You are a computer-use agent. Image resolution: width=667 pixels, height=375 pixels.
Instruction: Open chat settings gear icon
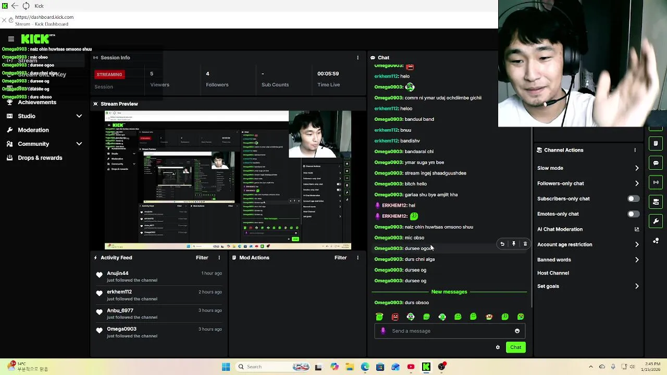pyautogui.click(x=498, y=347)
